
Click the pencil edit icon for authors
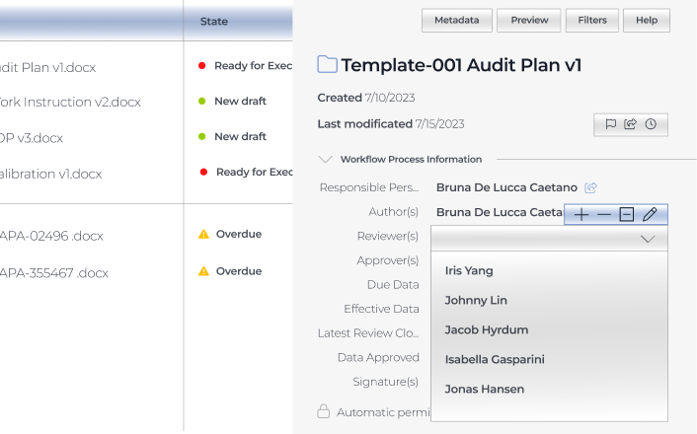(649, 214)
